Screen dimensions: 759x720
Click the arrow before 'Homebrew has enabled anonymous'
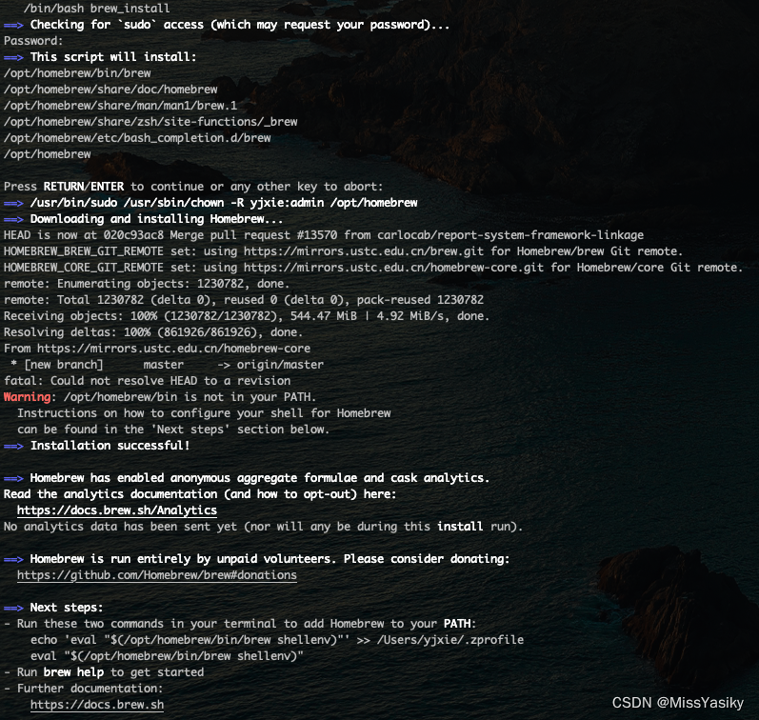pos(13,478)
